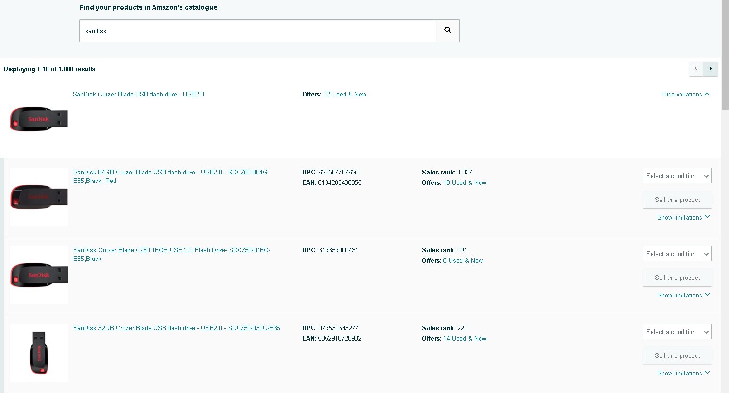Click the 32GB Cruzer Blade thumbnail

click(39, 353)
